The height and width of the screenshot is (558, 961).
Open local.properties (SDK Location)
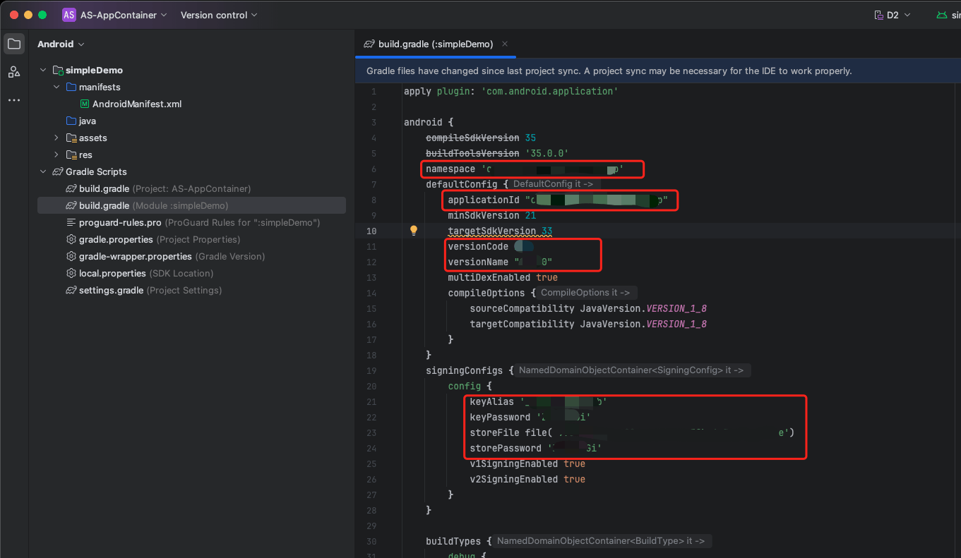pyautogui.click(x=146, y=273)
